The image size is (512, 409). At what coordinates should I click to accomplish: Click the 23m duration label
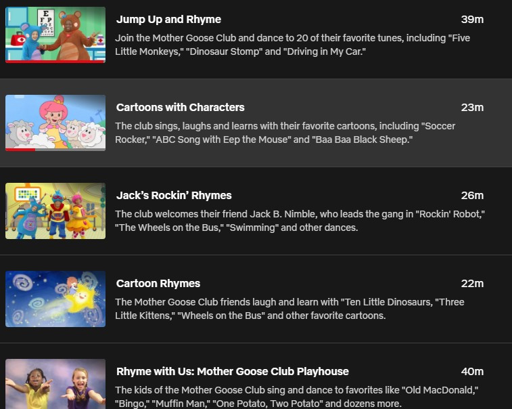(x=472, y=107)
